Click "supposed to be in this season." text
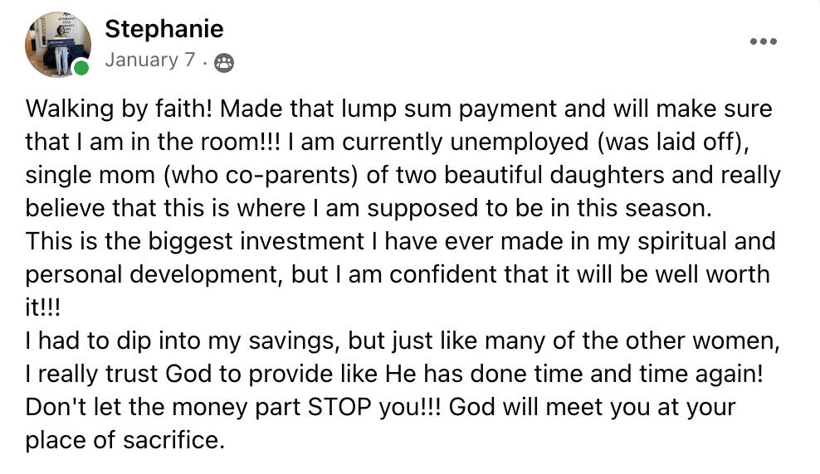This screenshot has width=820, height=474. 539,209
